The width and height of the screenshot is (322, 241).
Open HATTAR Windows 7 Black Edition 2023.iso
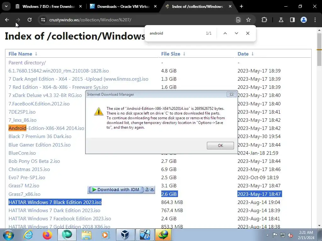coord(55,202)
